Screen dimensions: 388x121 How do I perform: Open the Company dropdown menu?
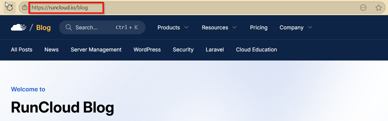click(295, 28)
